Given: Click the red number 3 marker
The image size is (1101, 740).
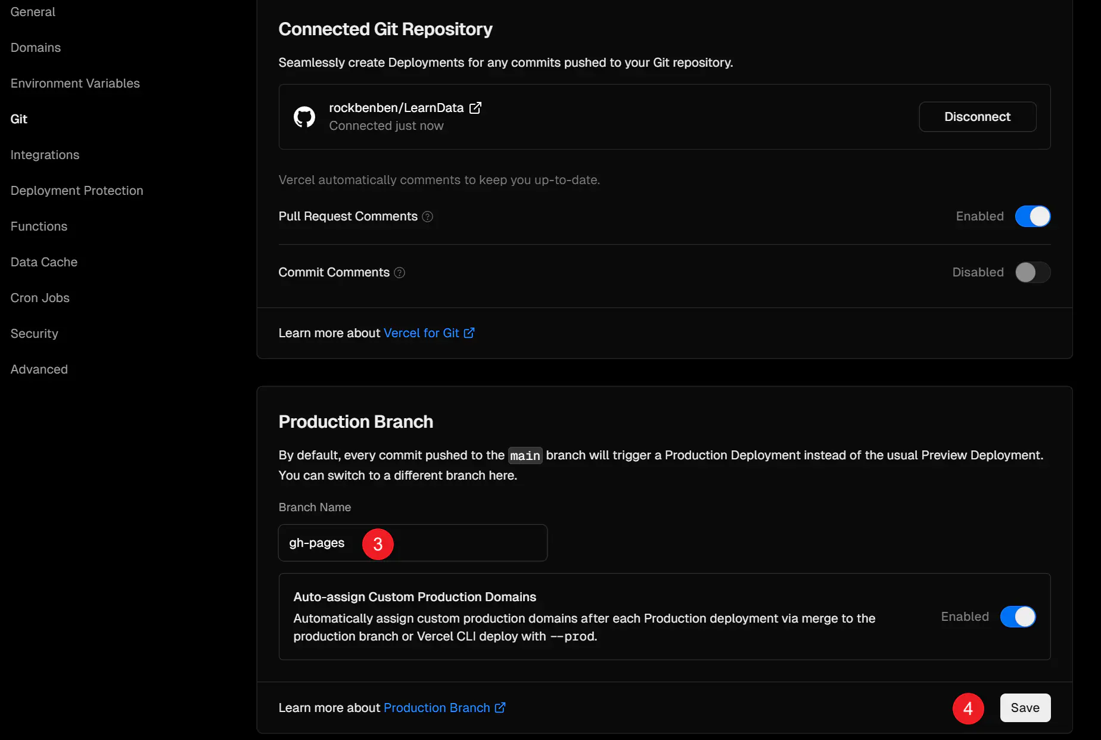Looking at the screenshot, I should pyautogui.click(x=378, y=544).
